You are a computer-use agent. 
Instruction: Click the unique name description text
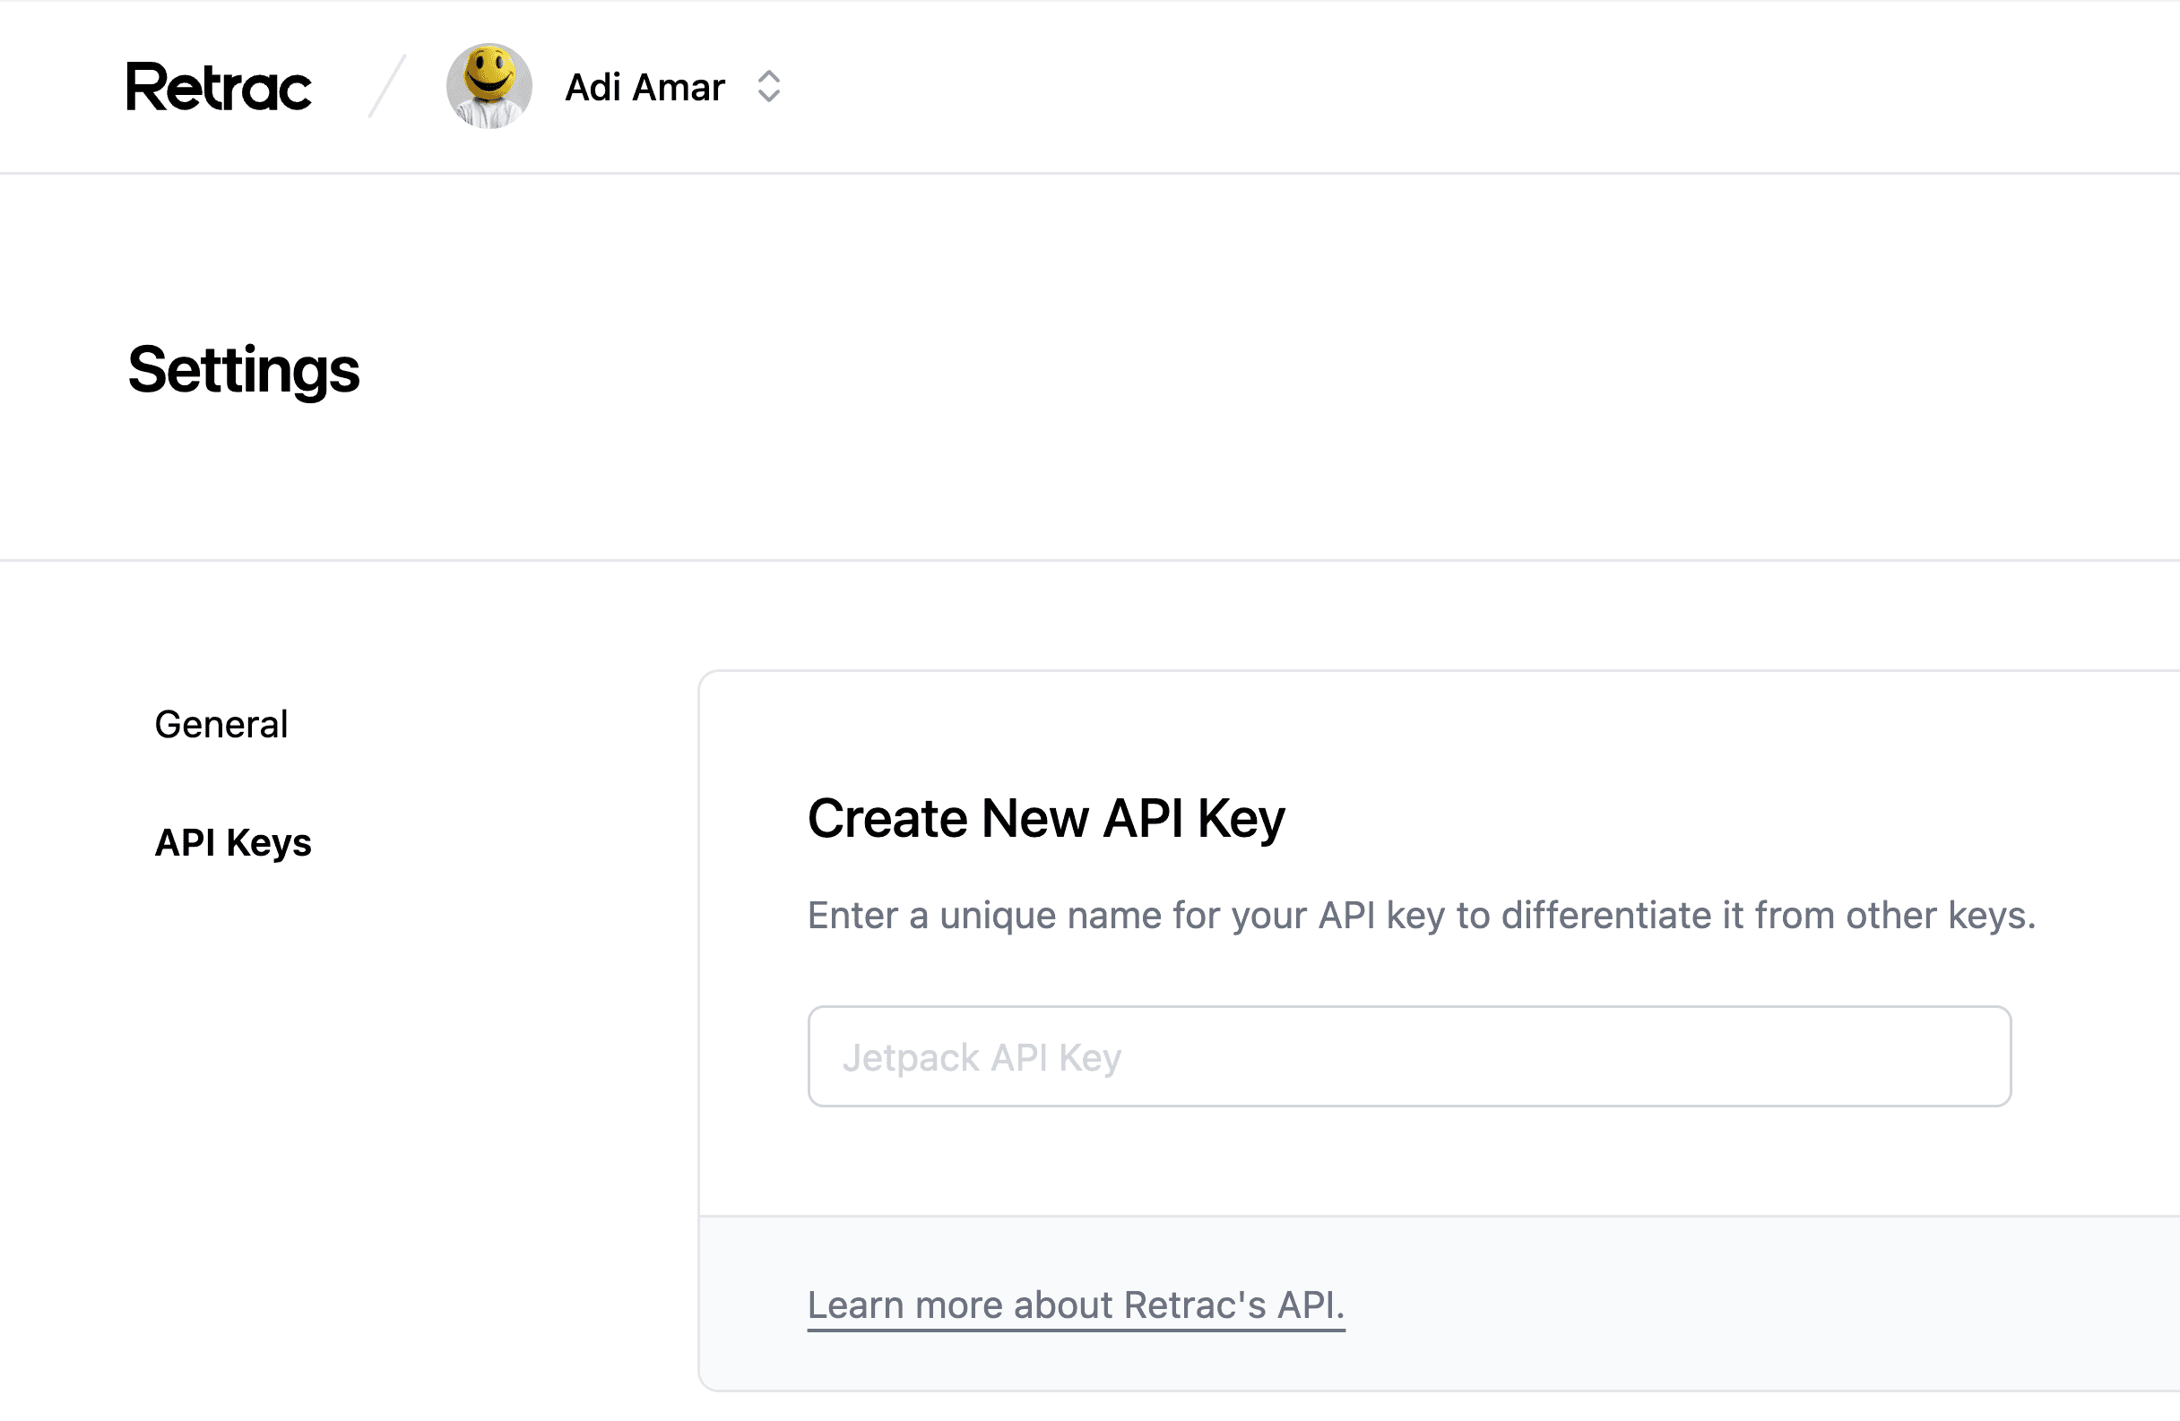point(1421,916)
